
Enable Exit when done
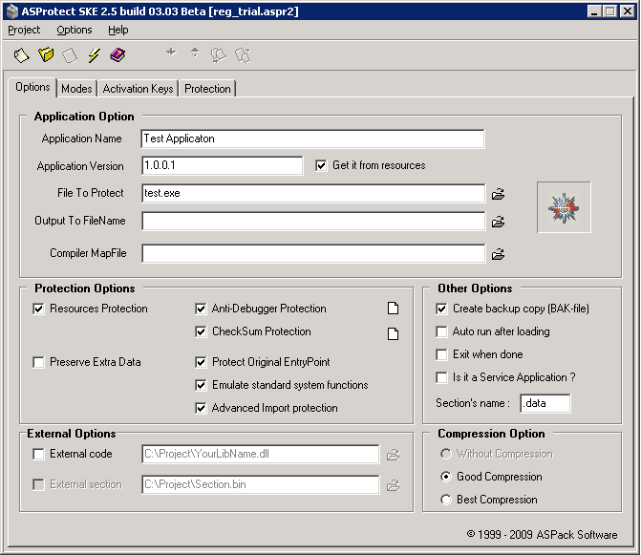pyautogui.click(x=441, y=354)
